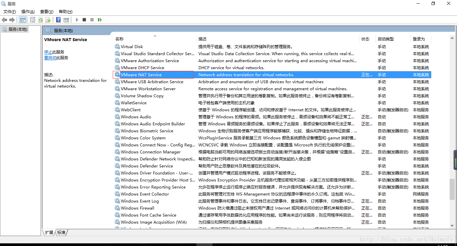Select the Windows Audio Endpoint Builder row
This screenshot has width=457, height=246.
coord(272,124)
